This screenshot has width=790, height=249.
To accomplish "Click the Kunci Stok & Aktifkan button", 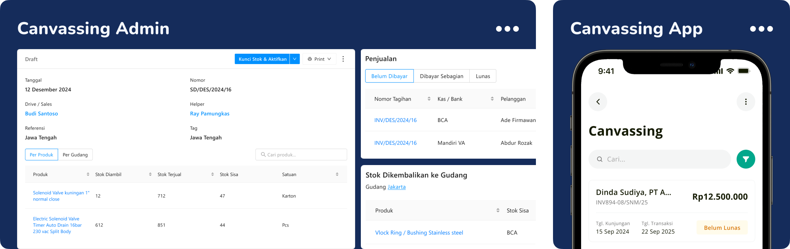I will pos(262,59).
